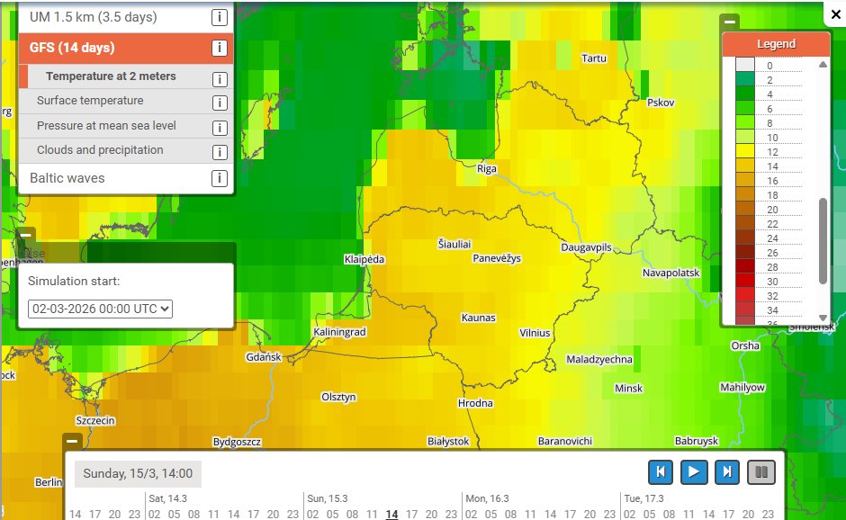
Task: Open info for UM 1.5 km model
Action: point(219,17)
